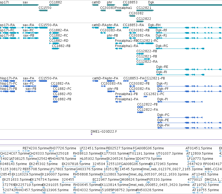The width and height of the screenshot is (222, 194).
Task: Select transcript CG18853-RA
Action: (x=133, y=25)
